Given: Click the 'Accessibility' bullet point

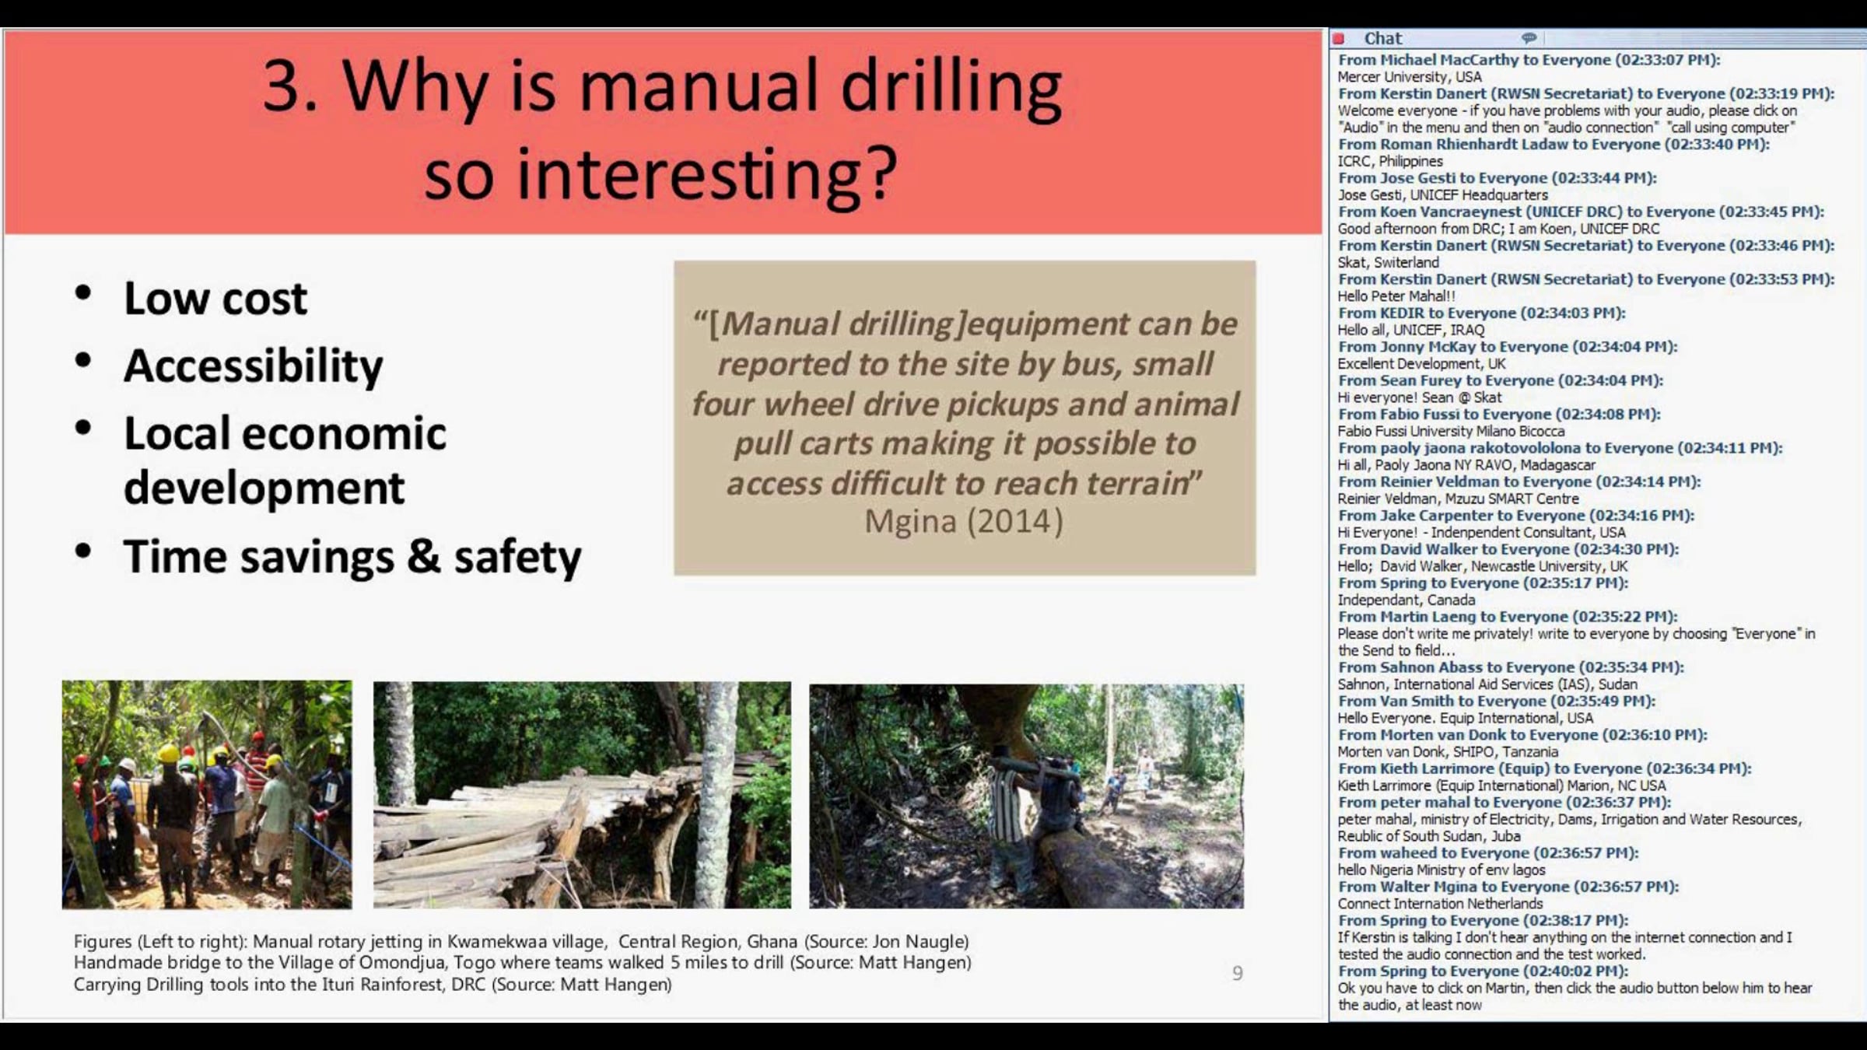Looking at the screenshot, I should pyautogui.click(x=253, y=366).
